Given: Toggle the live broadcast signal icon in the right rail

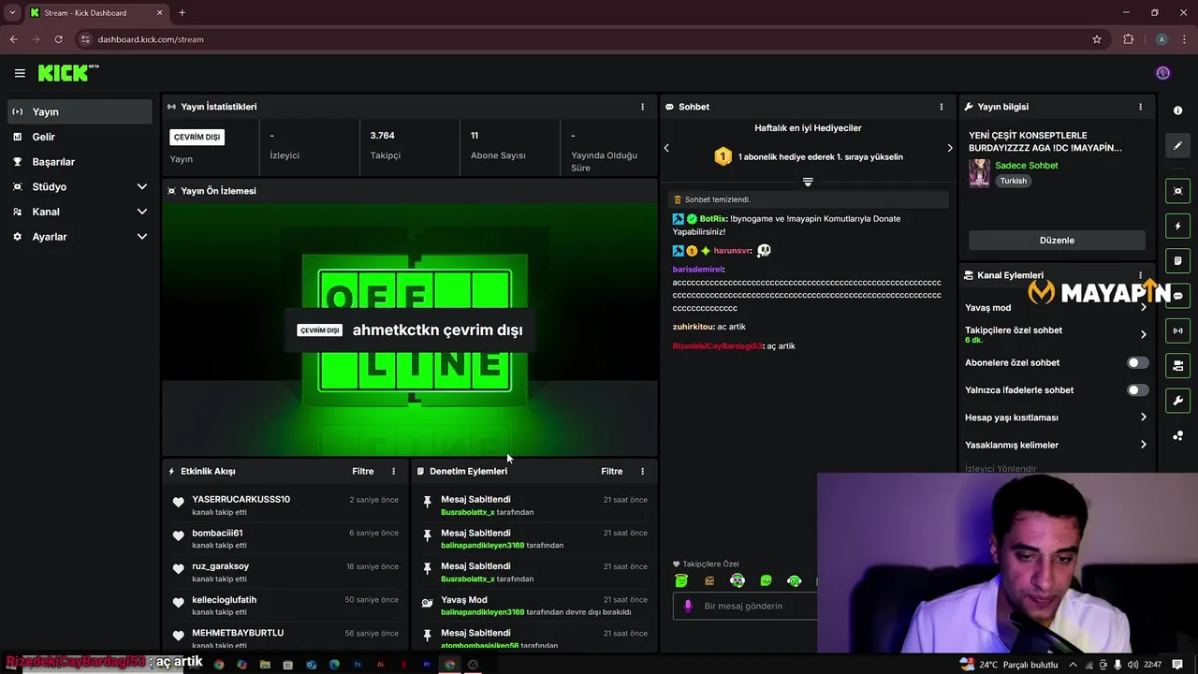Looking at the screenshot, I should (1177, 330).
